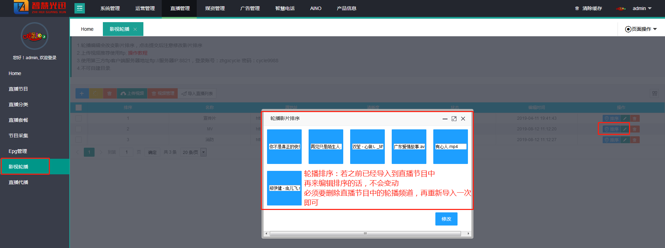Viewport: 665px width, 248px height.
Task: Check the checkbox for row 消防
Action: click(x=79, y=140)
